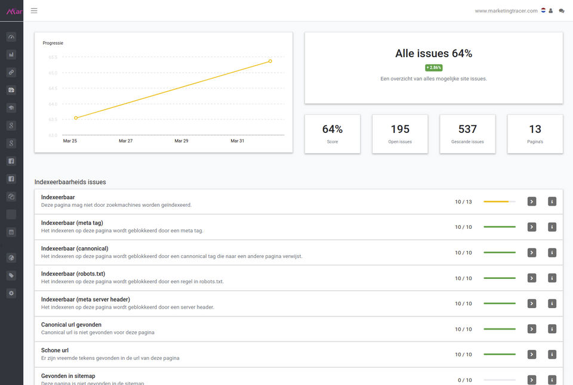Open the 13 Pagina's card

click(x=535, y=134)
